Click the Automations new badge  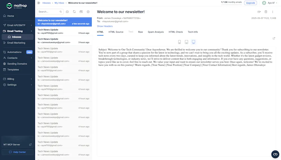point(29,52)
